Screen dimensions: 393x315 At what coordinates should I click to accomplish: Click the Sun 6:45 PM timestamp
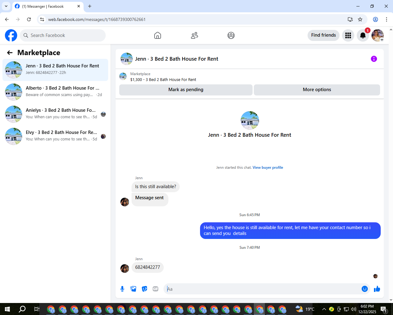250,215
